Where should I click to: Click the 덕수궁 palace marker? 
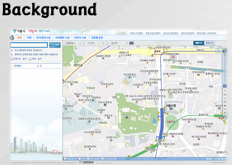127,117
